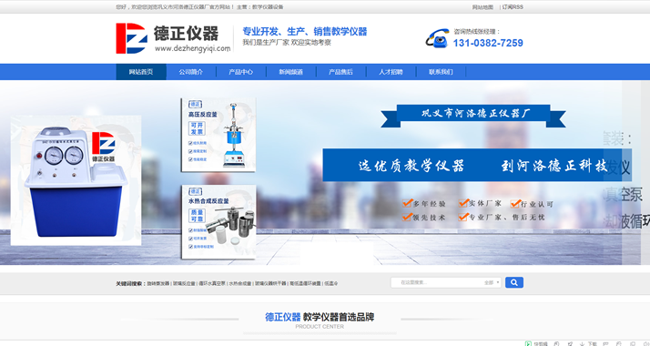This screenshot has width=650, height=346.
Task: Open the 网站地图 link at top
Action: point(482,7)
